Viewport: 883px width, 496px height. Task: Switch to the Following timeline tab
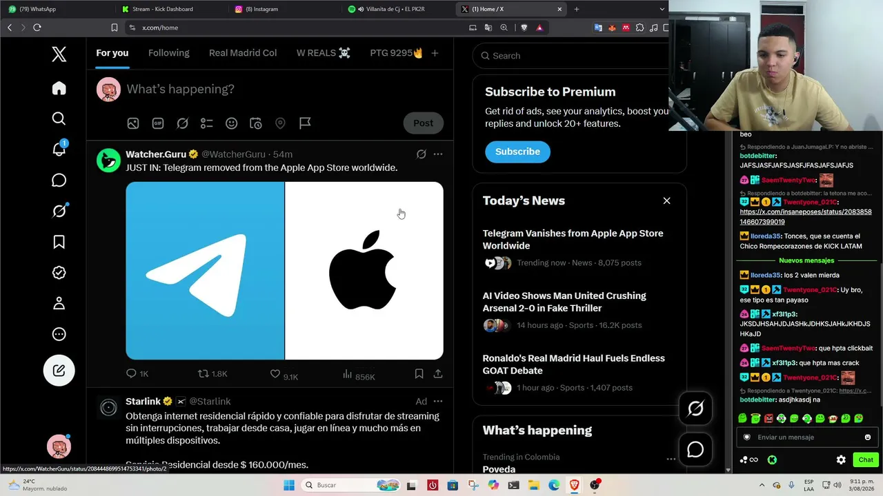tap(169, 53)
